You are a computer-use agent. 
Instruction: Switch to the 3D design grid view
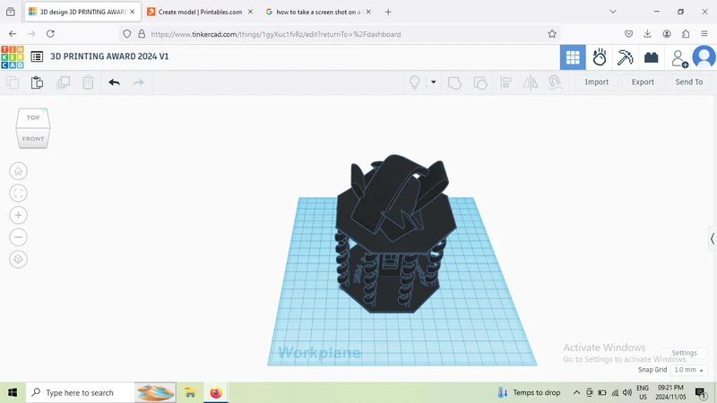(x=573, y=57)
